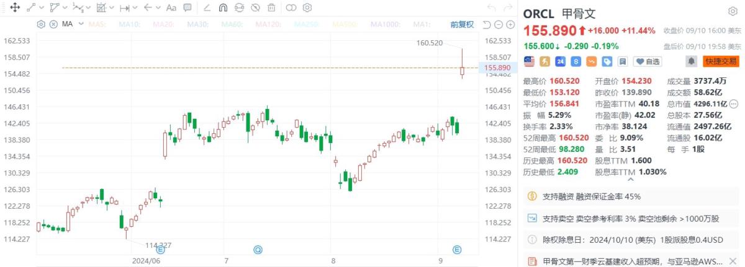Click the 155.890 current price tag
The image size is (745, 267).
496,68
